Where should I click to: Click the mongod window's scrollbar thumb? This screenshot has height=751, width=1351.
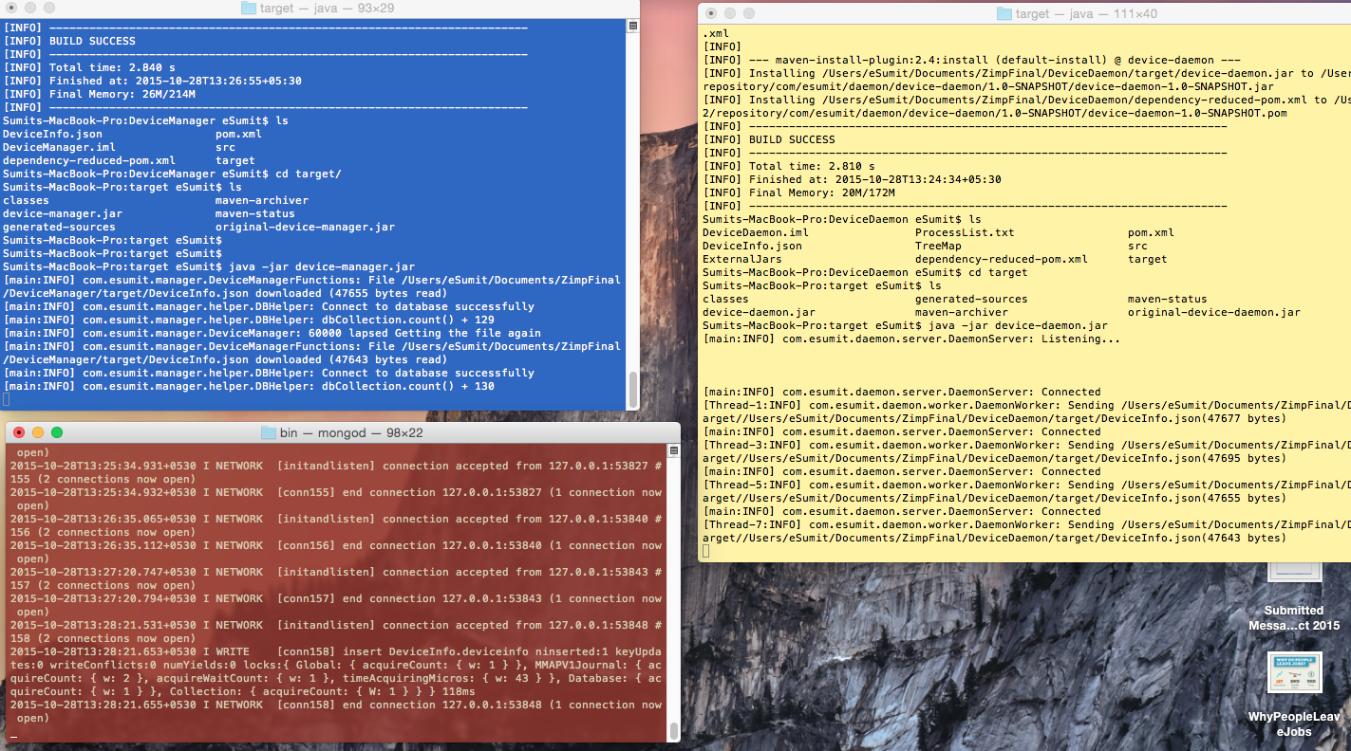point(673,731)
